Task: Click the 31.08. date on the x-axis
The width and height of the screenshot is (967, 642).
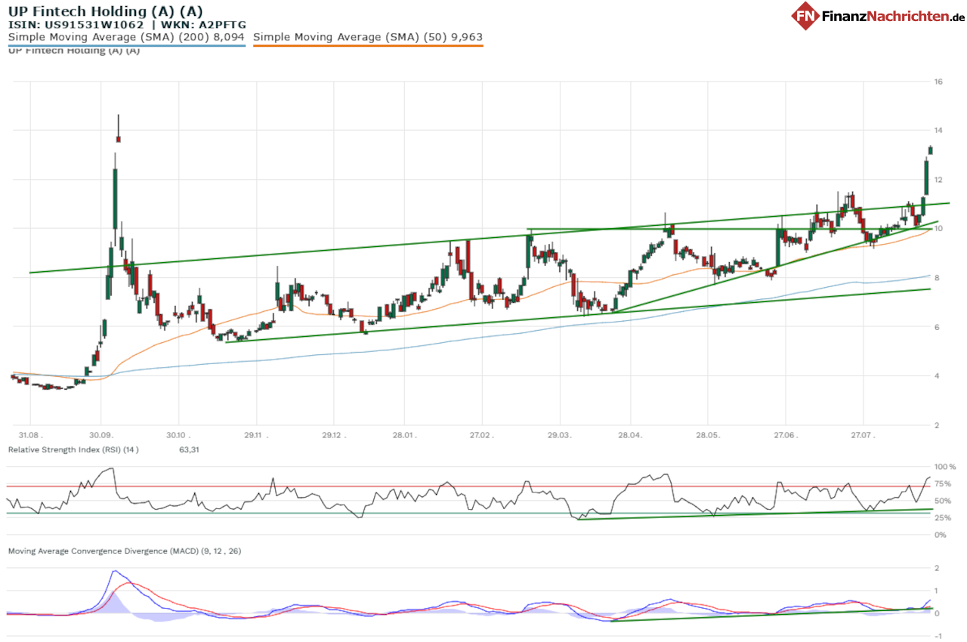Action: (x=30, y=436)
